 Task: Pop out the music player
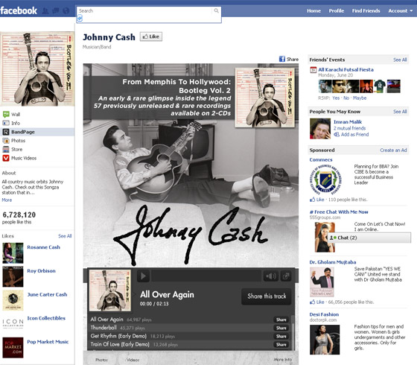pos(286,276)
